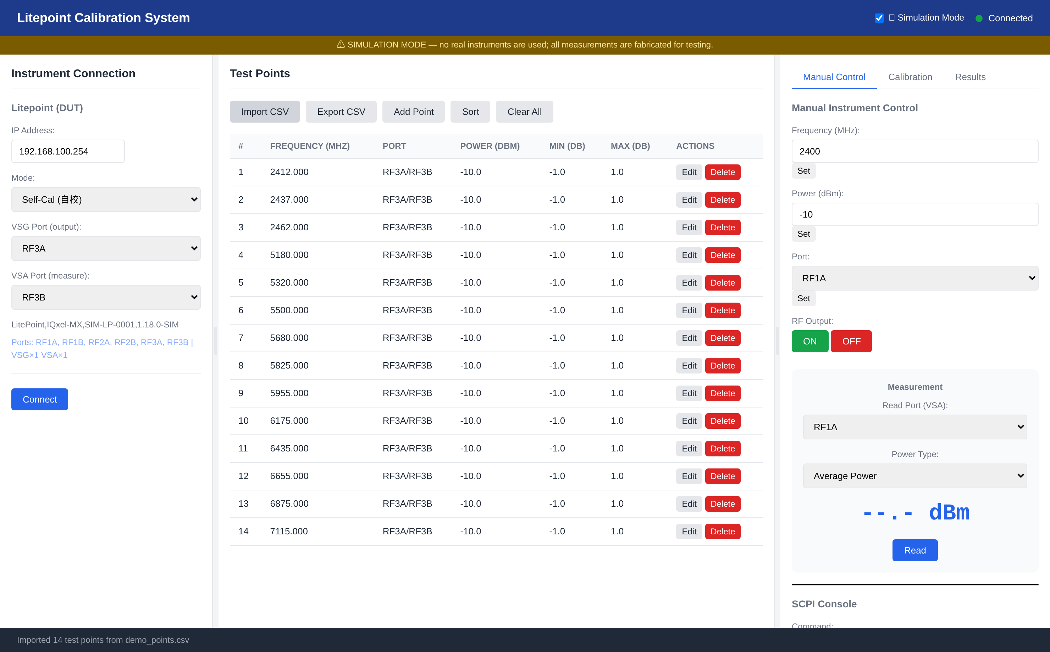
Task: Set the manual frequency value
Action: click(803, 171)
